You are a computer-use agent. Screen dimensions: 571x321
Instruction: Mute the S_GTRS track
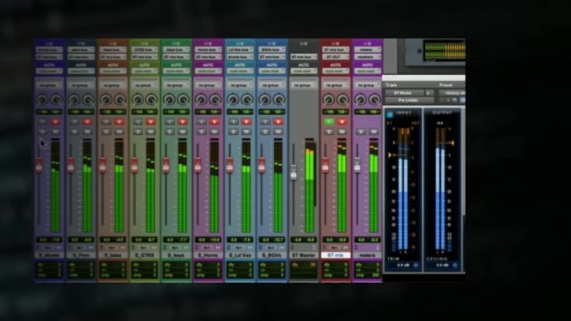(x=151, y=132)
